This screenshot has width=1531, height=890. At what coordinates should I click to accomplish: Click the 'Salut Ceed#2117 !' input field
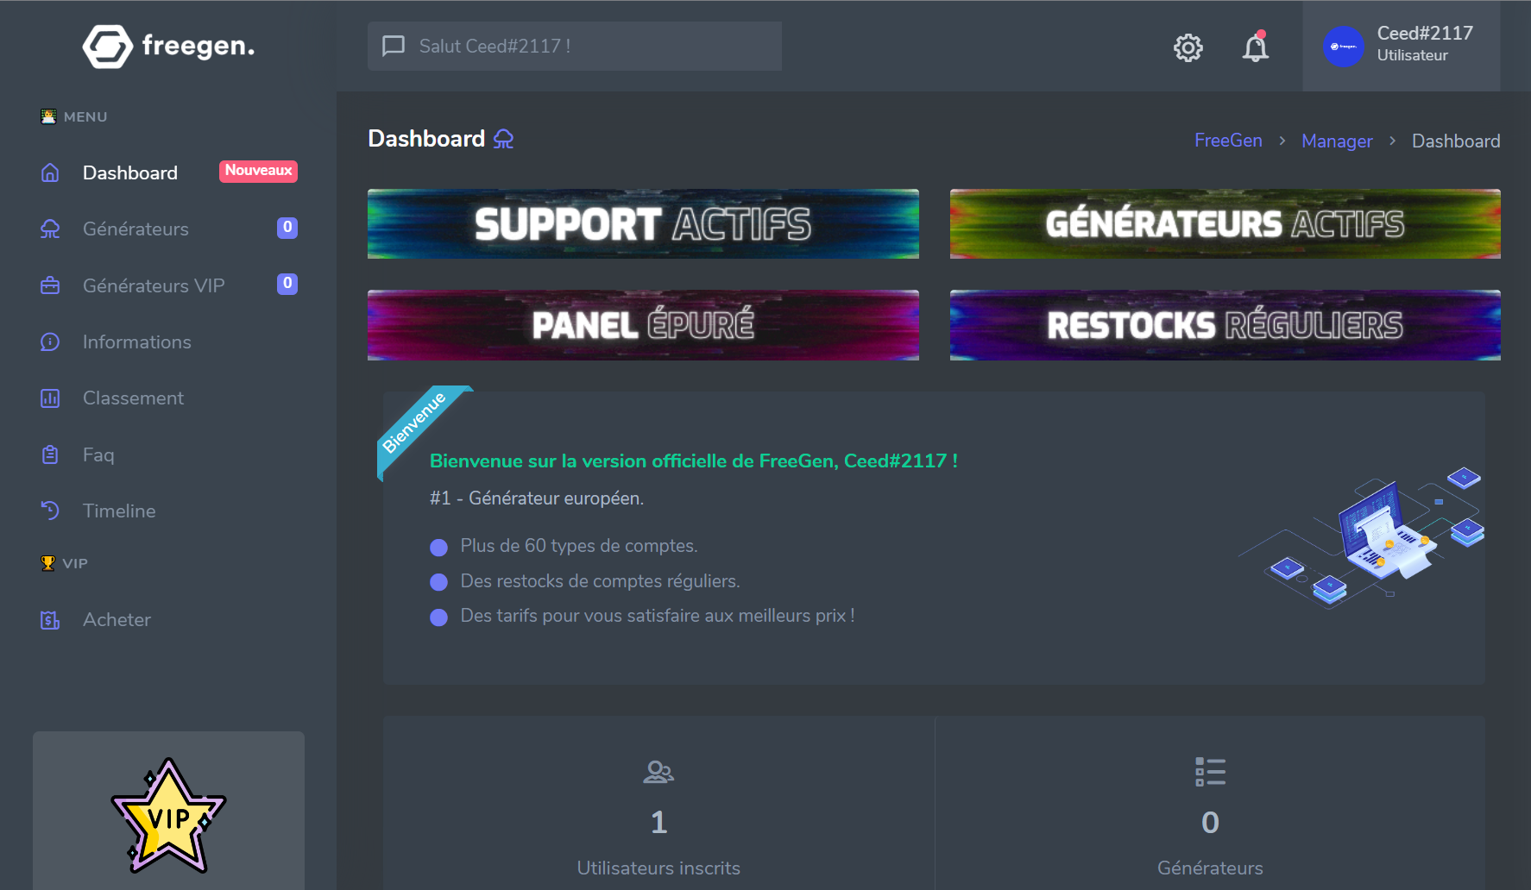pyautogui.click(x=575, y=46)
